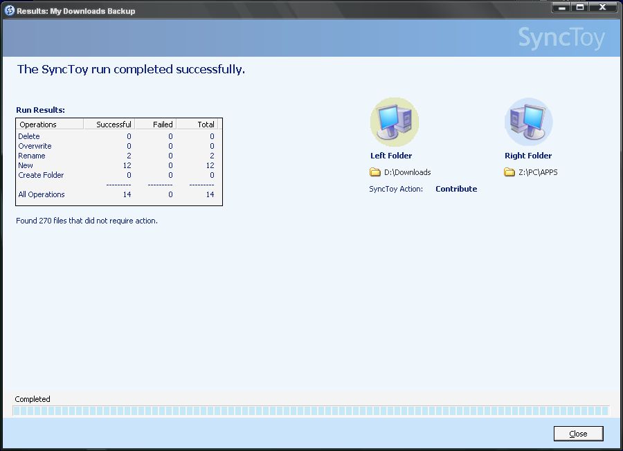Click the SyncToy Action label

coord(396,189)
